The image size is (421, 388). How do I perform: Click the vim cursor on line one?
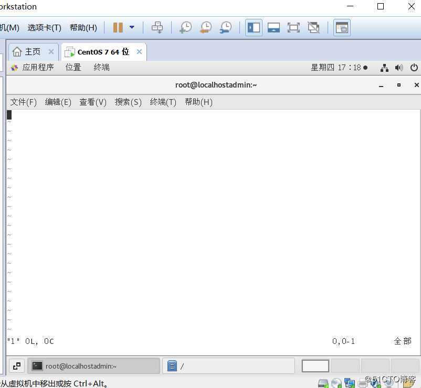[x=9, y=115]
